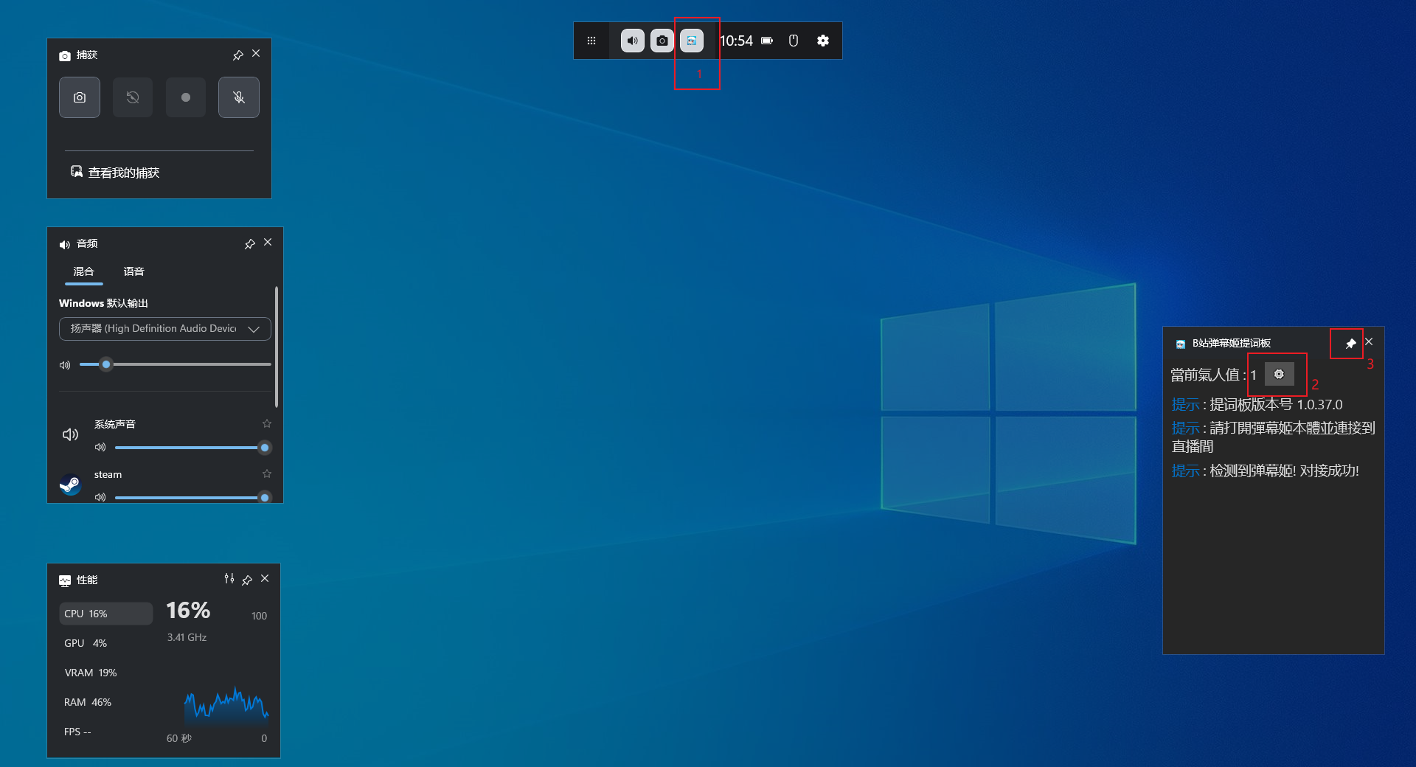1416x767 pixels.
Task: Favorite the steam audio entry star
Action: 267,473
